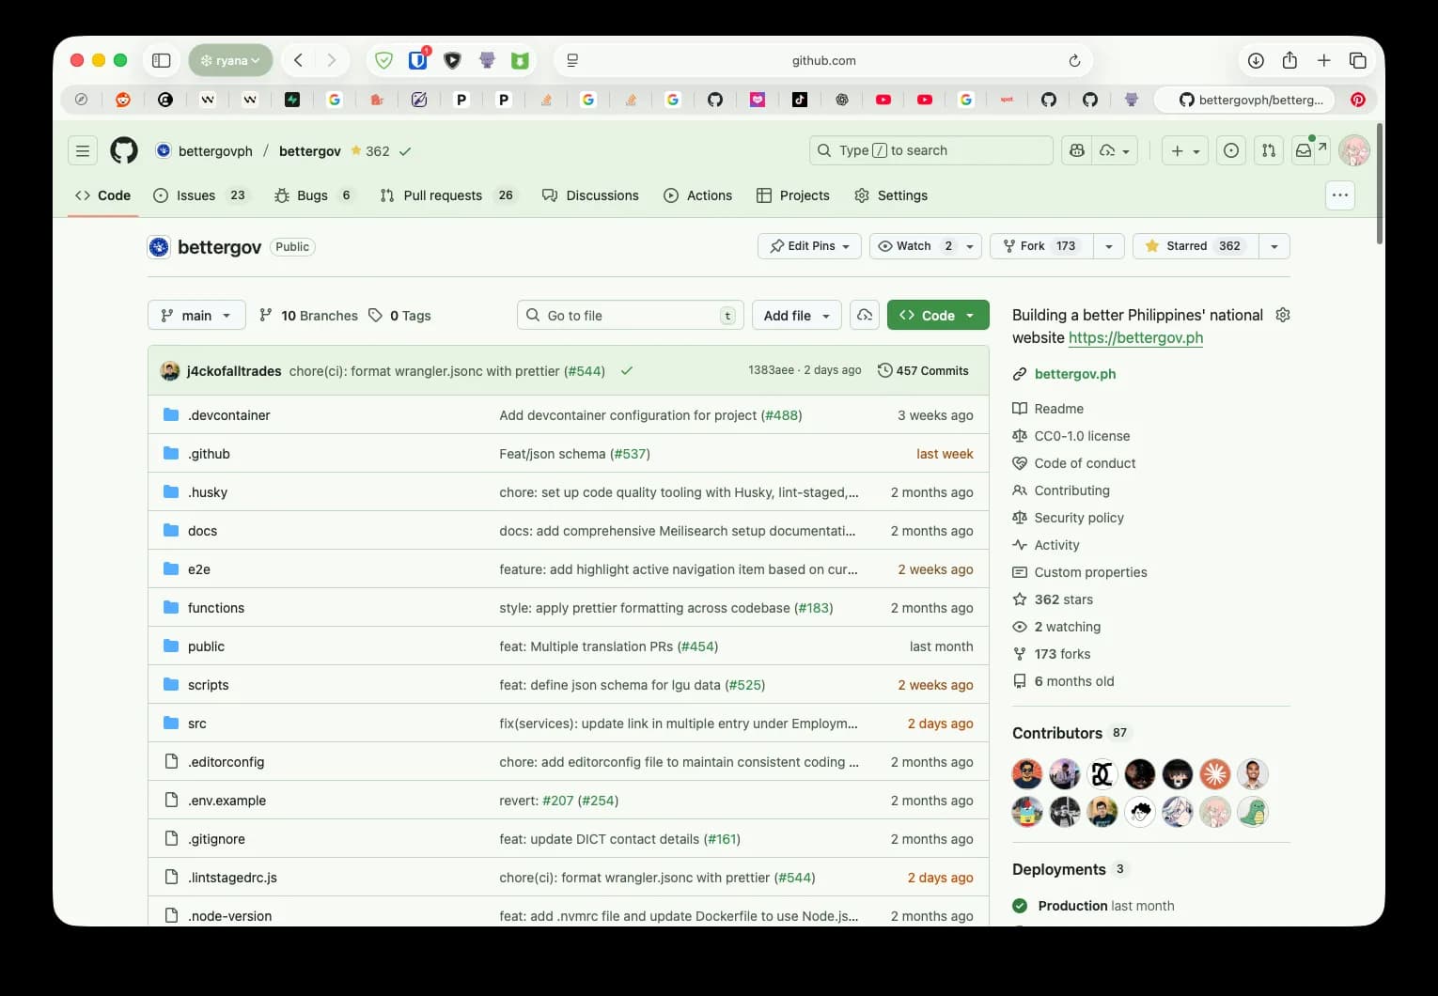Toggle the Starred button

pos(1195,246)
